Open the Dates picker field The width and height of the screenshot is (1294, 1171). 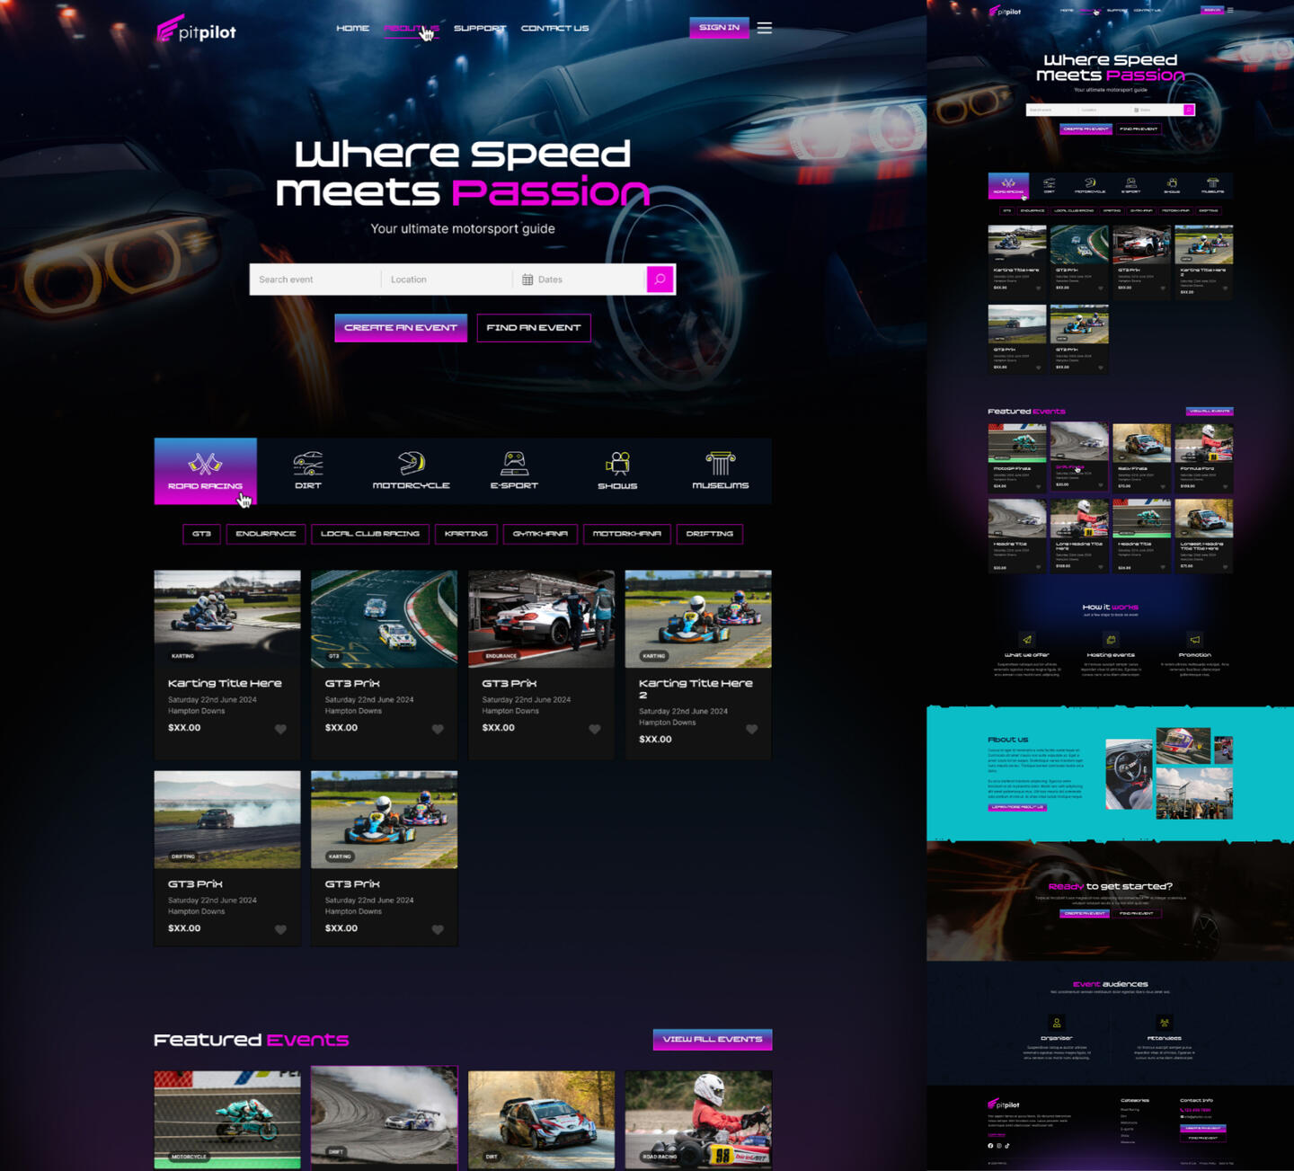tap(580, 279)
